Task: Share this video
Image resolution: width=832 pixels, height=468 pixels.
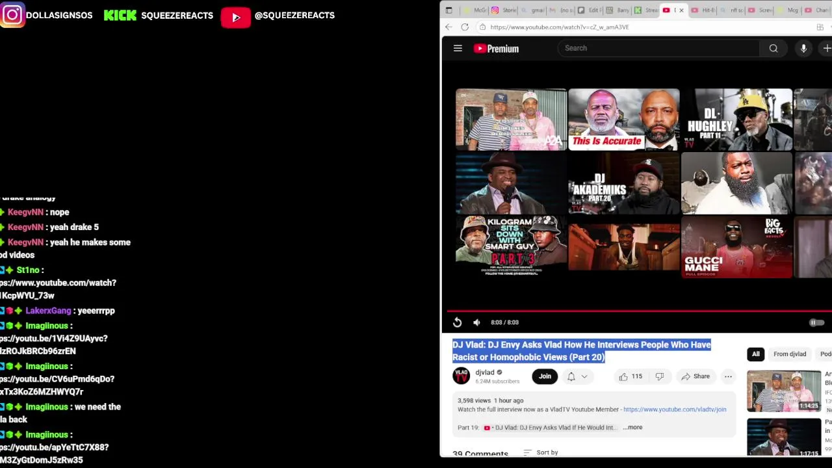Action: pyautogui.click(x=695, y=376)
